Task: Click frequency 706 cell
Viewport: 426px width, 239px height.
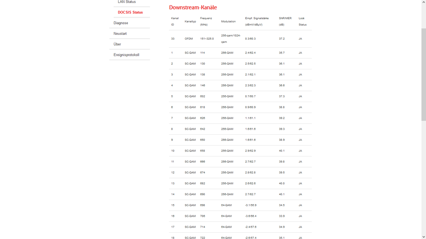Action: (203, 216)
